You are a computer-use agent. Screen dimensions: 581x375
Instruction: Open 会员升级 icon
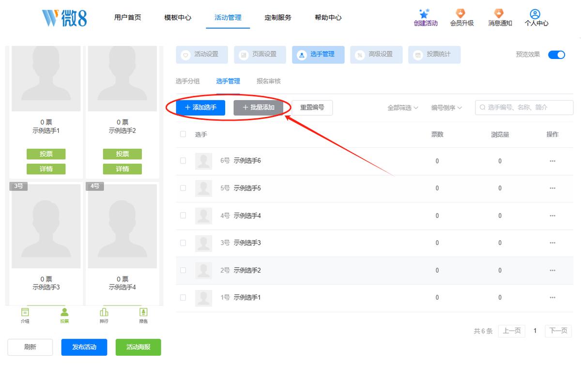[461, 14]
